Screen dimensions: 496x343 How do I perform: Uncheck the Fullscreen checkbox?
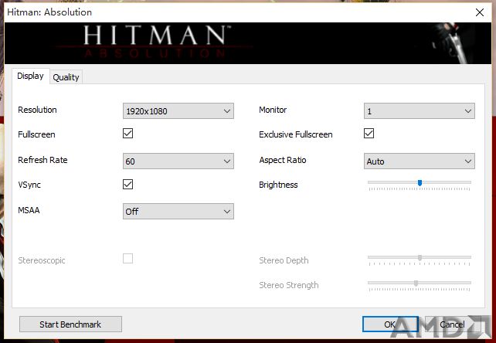click(127, 134)
